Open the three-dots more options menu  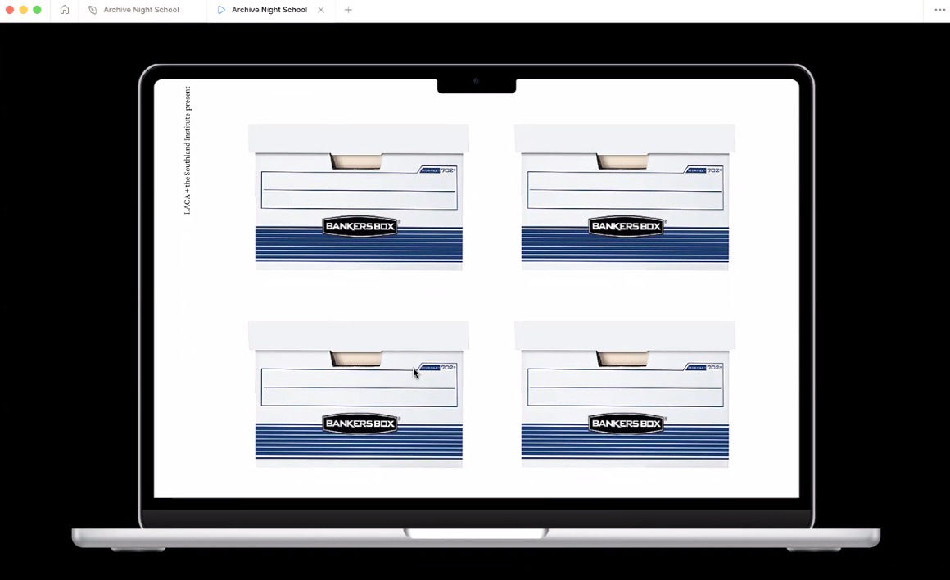(x=939, y=10)
